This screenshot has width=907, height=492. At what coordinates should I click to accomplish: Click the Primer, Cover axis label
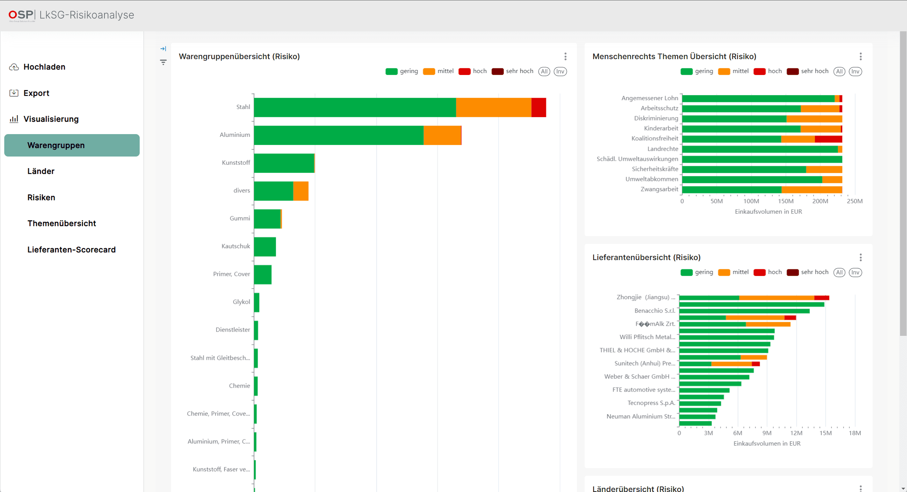[x=231, y=274]
